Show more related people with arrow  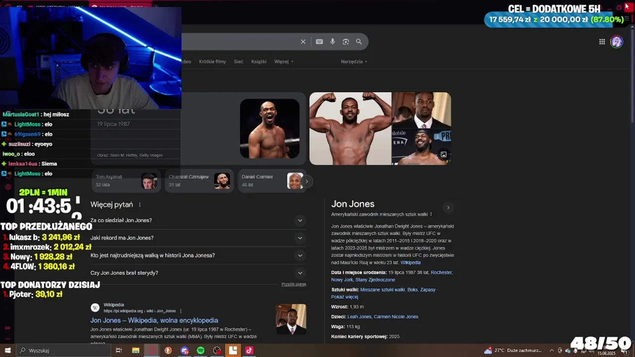click(x=307, y=181)
